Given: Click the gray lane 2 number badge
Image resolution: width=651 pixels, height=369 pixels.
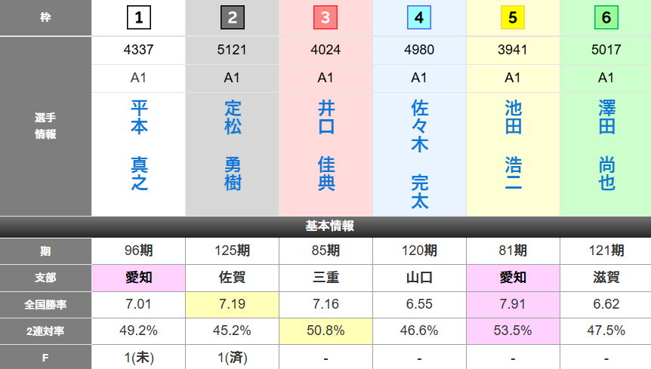Looking at the screenshot, I should click(232, 17).
